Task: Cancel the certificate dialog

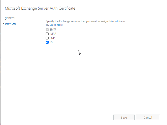Action: pos(148,117)
